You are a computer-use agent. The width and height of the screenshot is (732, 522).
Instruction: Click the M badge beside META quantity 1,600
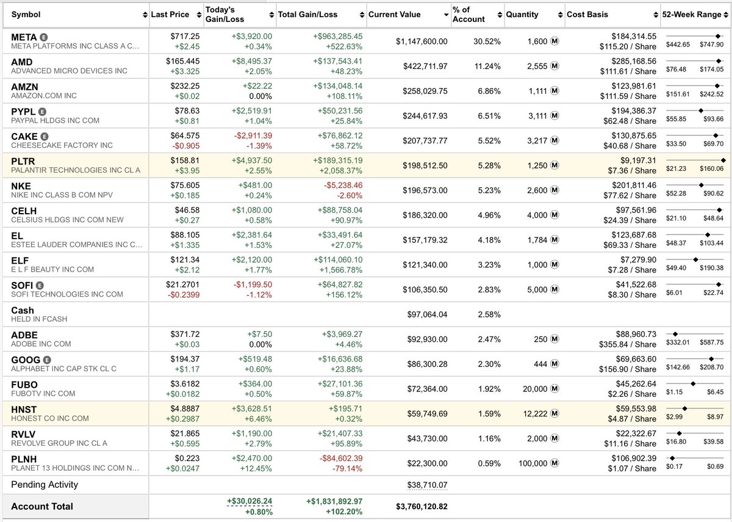tap(555, 42)
